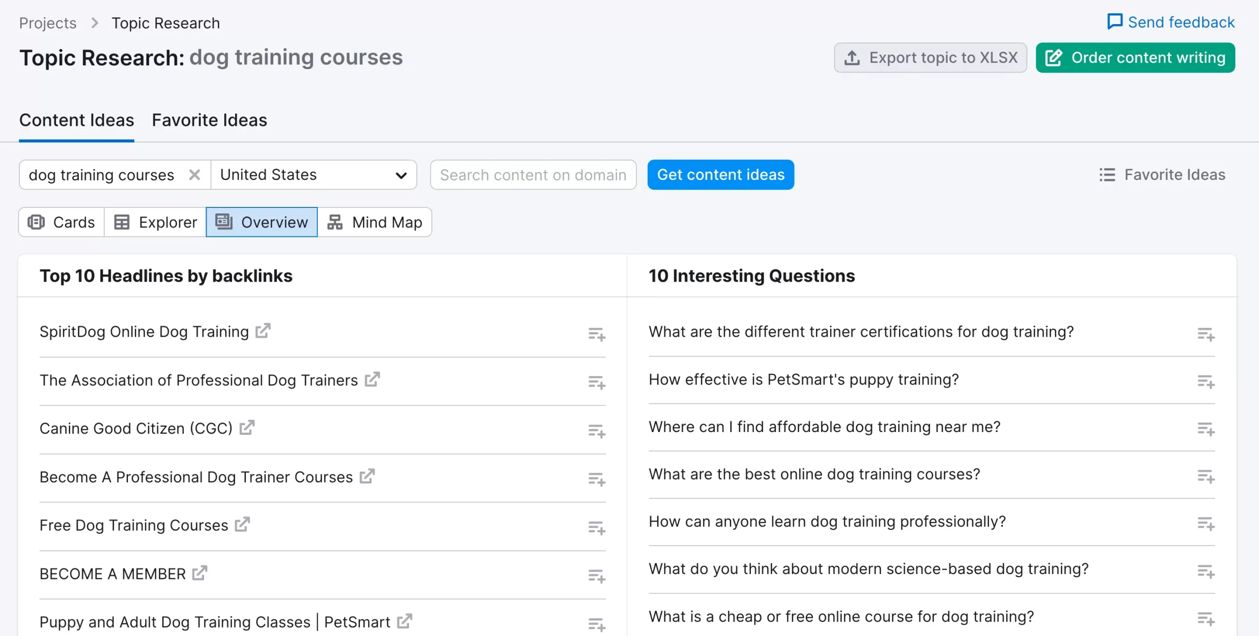The width and height of the screenshot is (1259, 636).
Task: Click Get content ideas button
Action: (x=720, y=174)
